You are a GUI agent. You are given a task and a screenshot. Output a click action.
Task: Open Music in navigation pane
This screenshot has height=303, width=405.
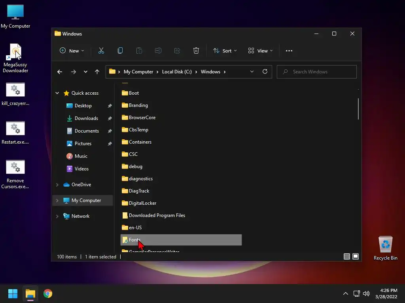pyautogui.click(x=81, y=156)
